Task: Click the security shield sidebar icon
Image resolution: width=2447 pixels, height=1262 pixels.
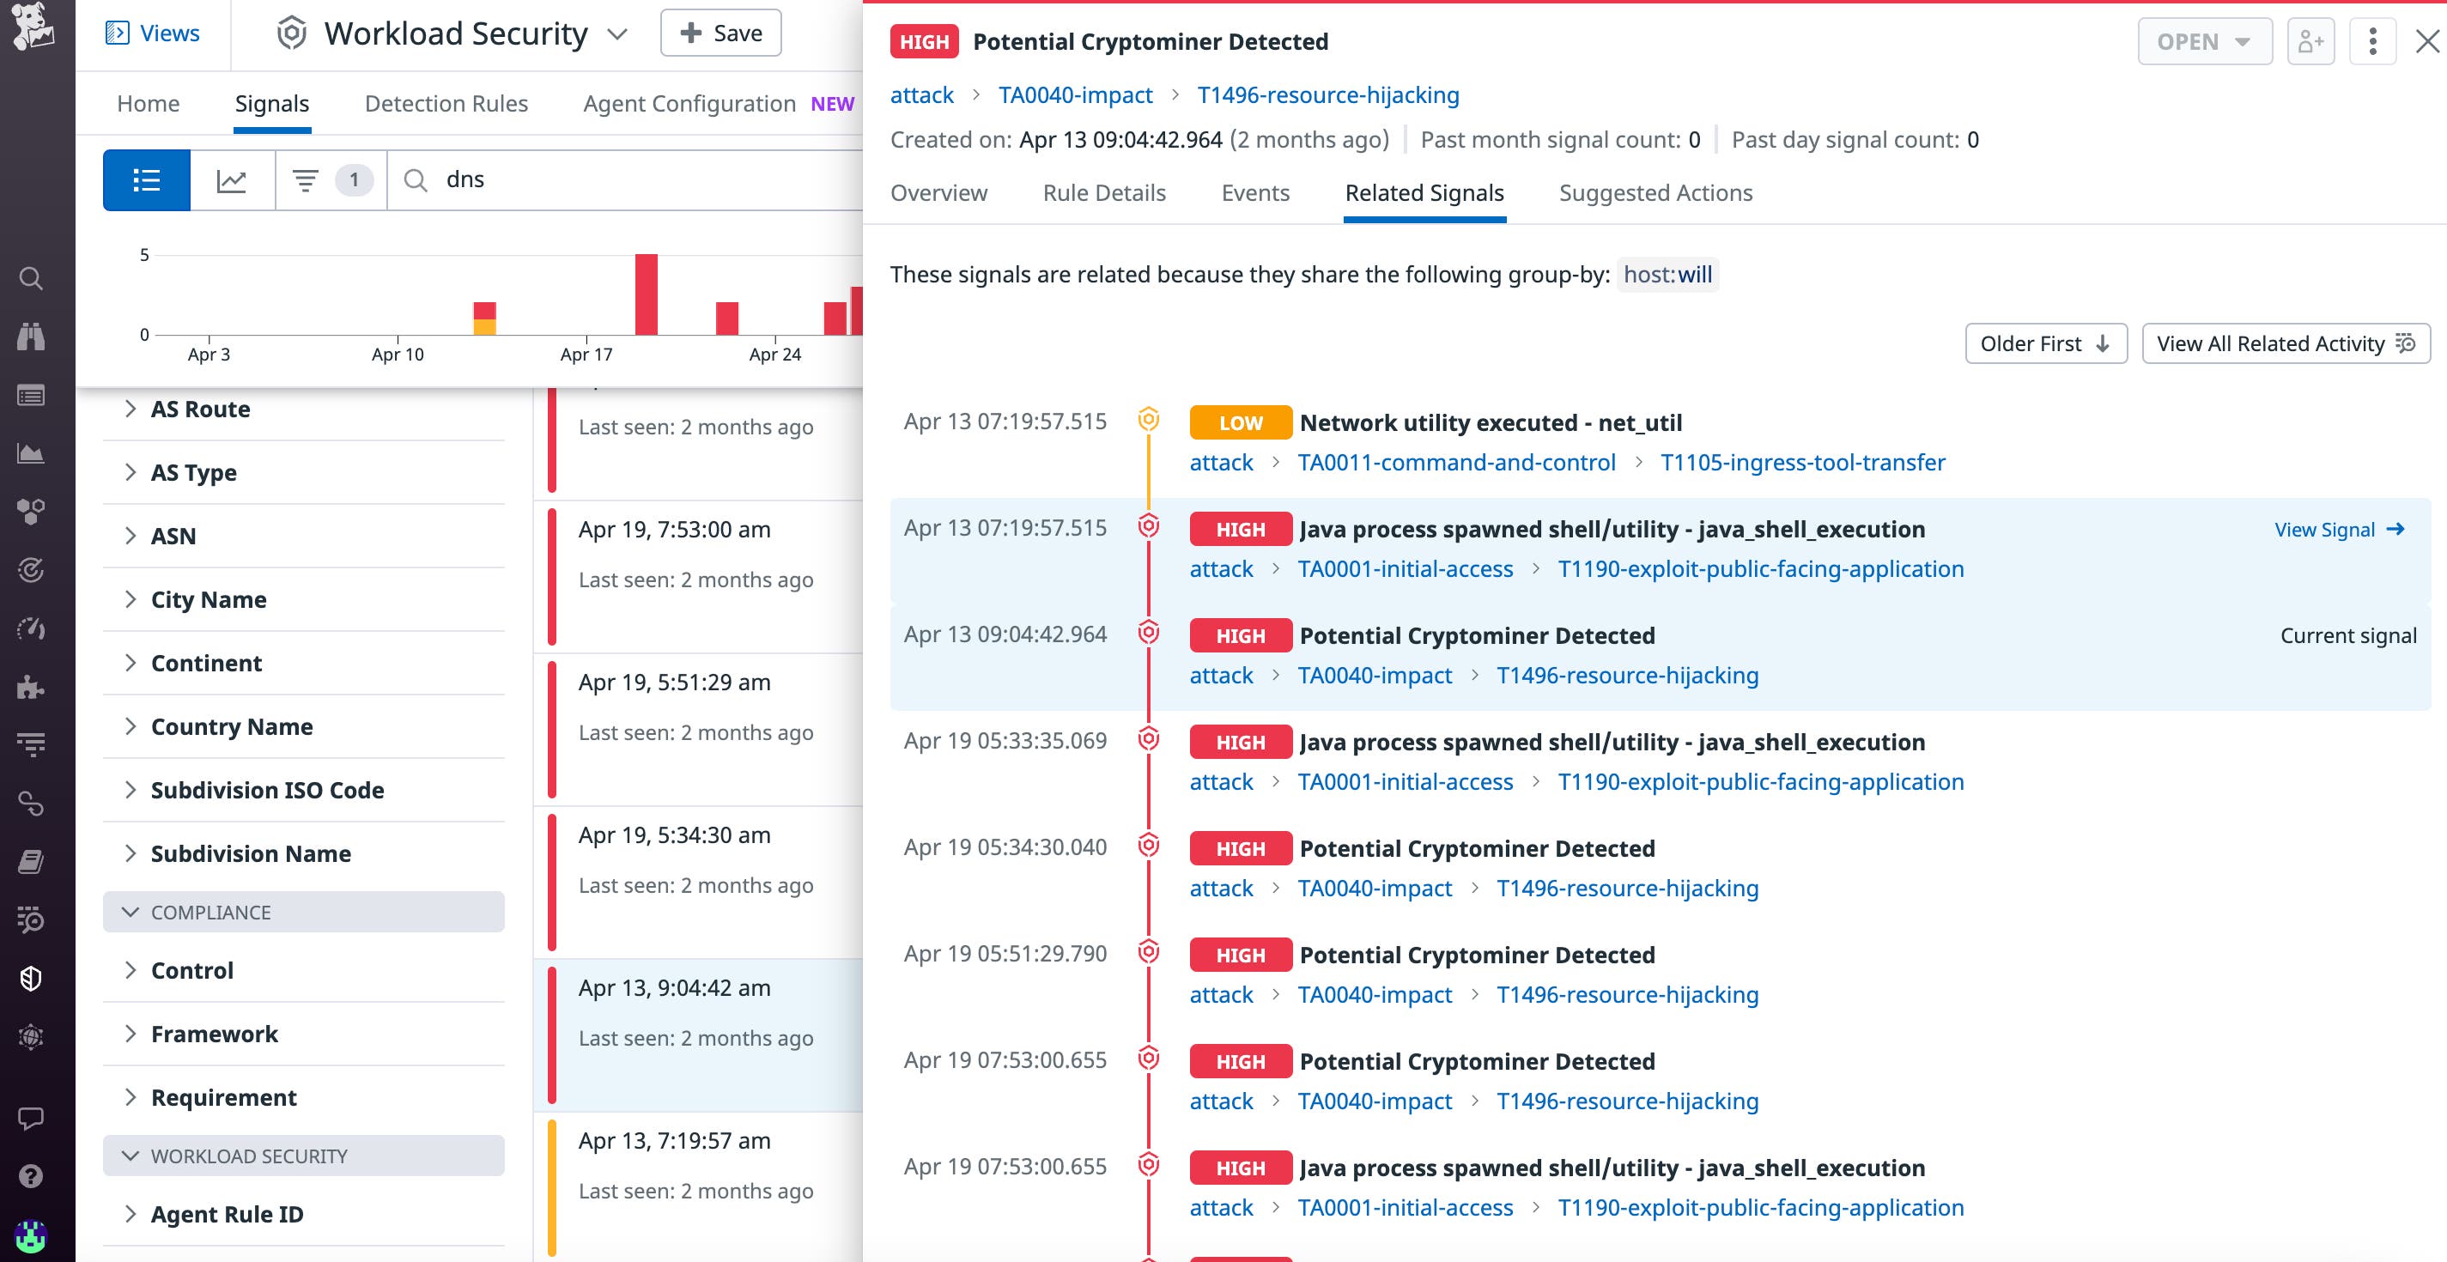Action: [x=30, y=978]
